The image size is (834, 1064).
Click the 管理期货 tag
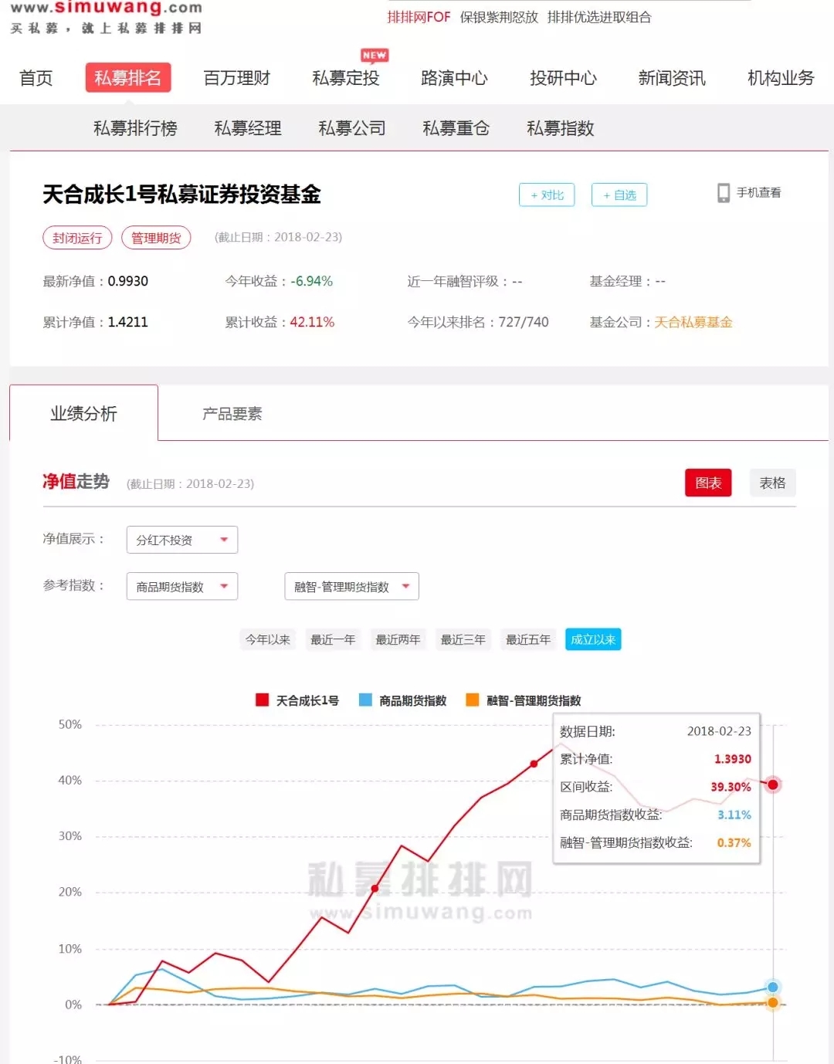coord(156,238)
